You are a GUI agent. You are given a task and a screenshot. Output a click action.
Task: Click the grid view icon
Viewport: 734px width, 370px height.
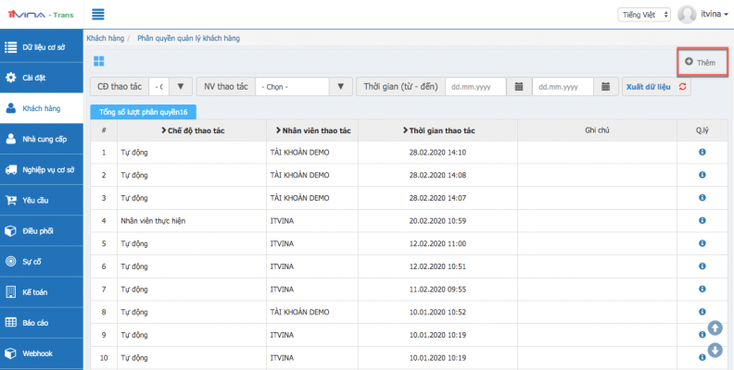pos(99,61)
